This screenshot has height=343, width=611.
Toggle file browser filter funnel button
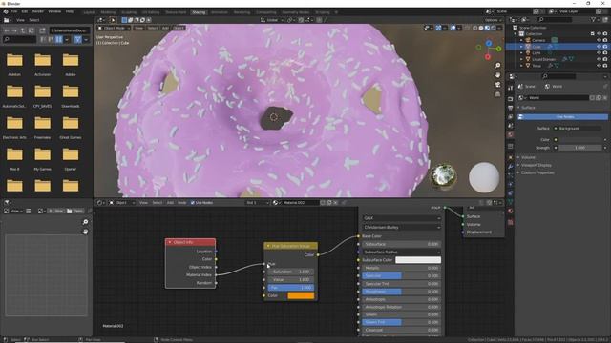coord(77,39)
